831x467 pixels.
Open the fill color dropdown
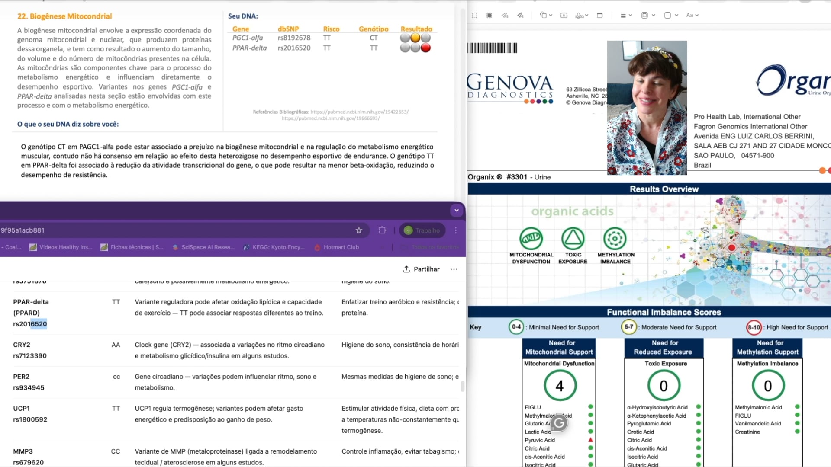(x=671, y=15)
